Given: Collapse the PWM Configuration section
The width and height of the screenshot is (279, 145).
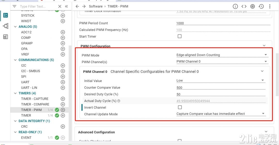Looking at the screenshot, I should [264, 46].
